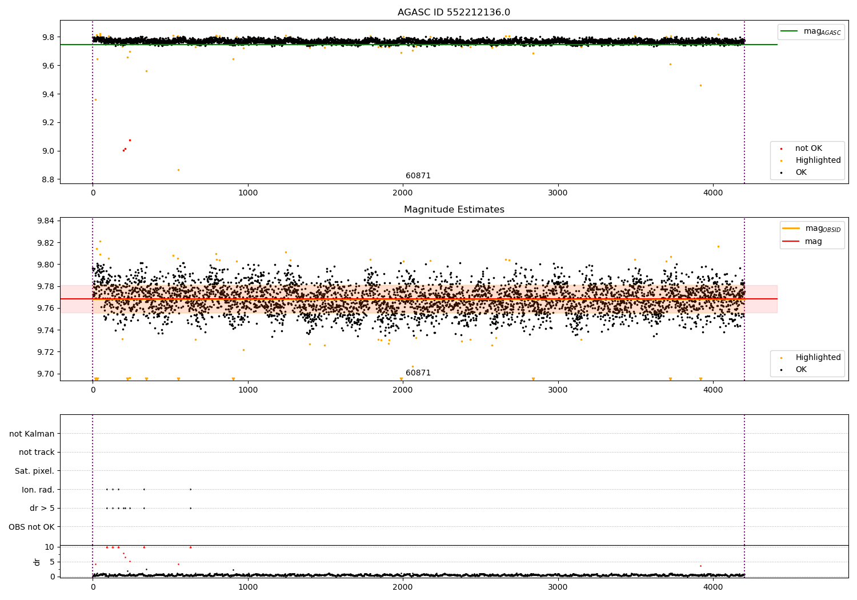
Task: Click the lowest orange outlier in top plot
Action: [178, 170]
